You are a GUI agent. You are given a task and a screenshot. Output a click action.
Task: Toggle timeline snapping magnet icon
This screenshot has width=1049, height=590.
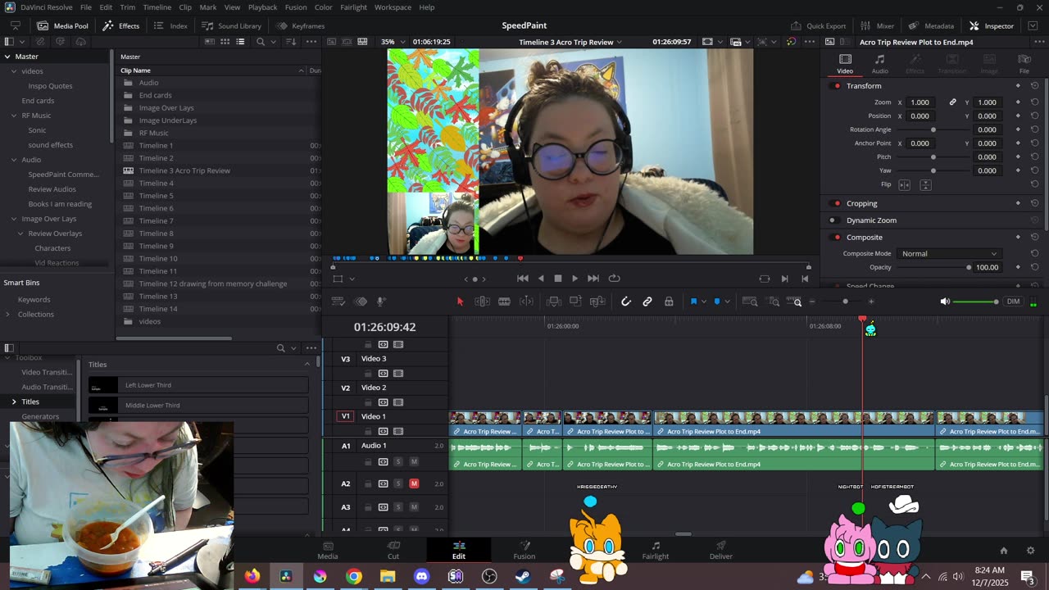click(626, 302)
